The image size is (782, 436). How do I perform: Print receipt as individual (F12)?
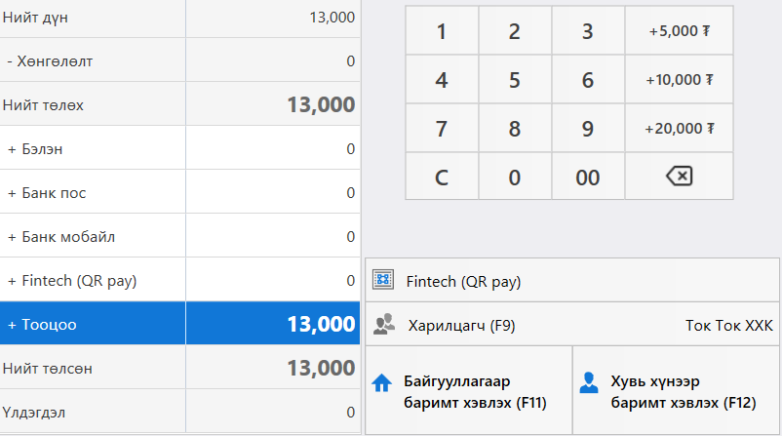point(676,390)
